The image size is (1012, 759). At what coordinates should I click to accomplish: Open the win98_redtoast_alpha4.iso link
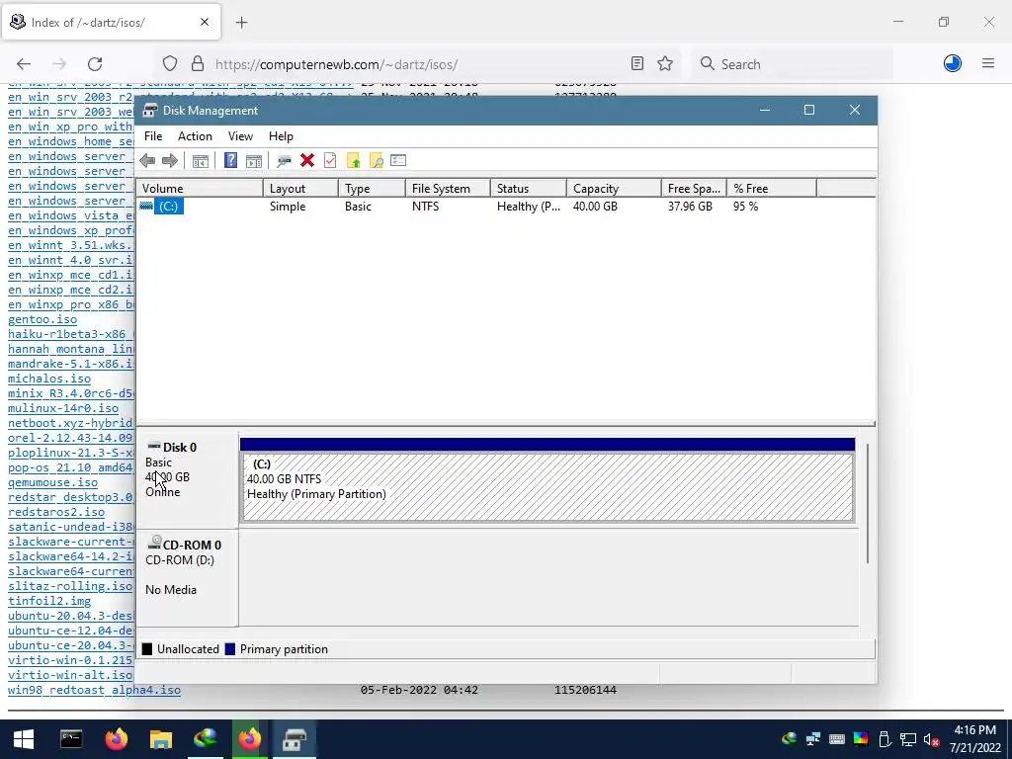coord(94,690)
